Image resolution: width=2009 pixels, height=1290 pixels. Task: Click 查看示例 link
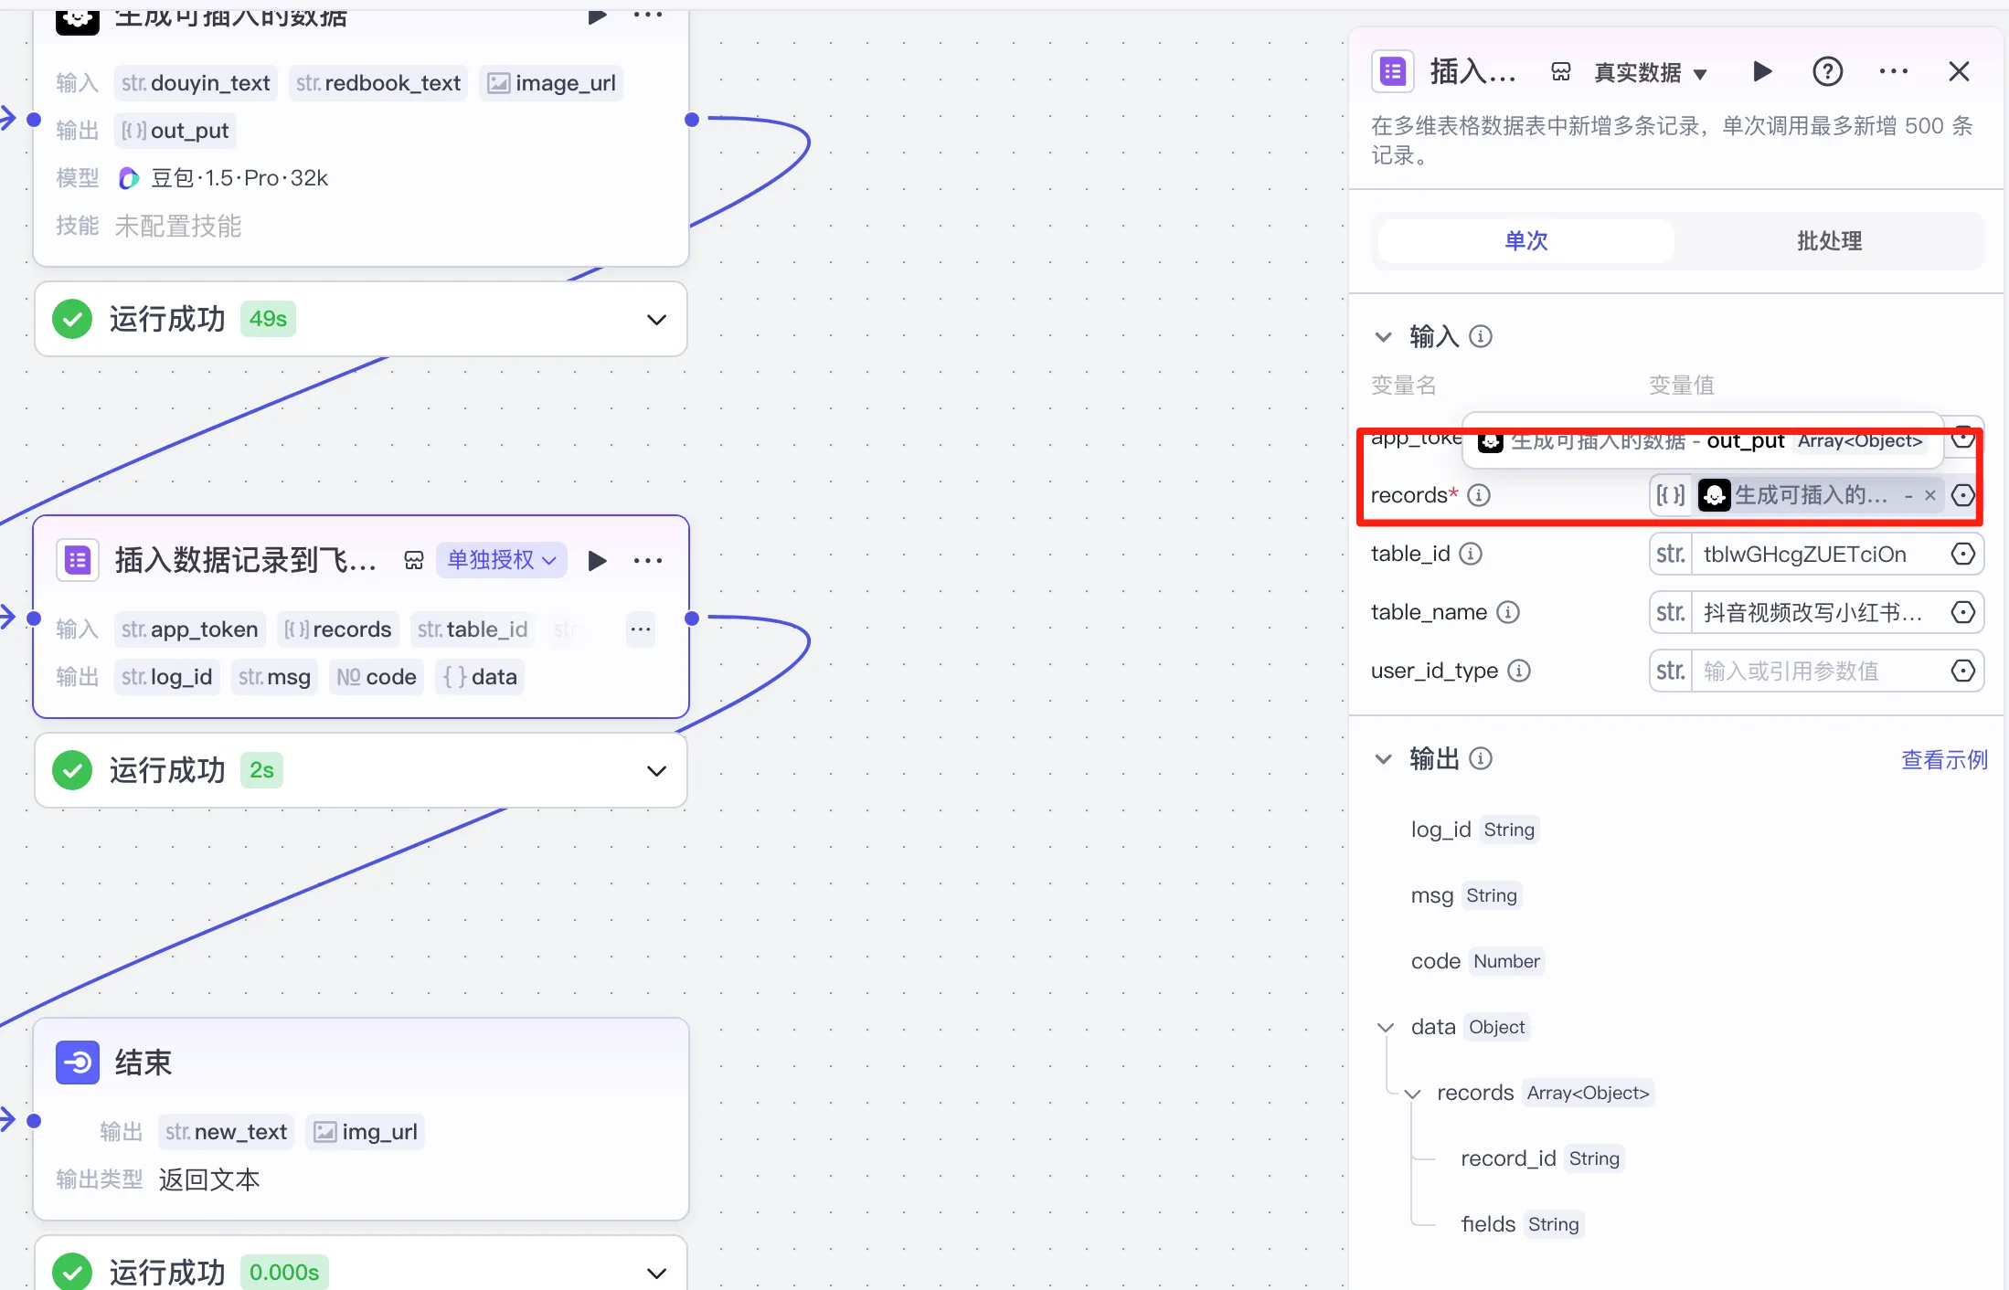click(1943, 759)
